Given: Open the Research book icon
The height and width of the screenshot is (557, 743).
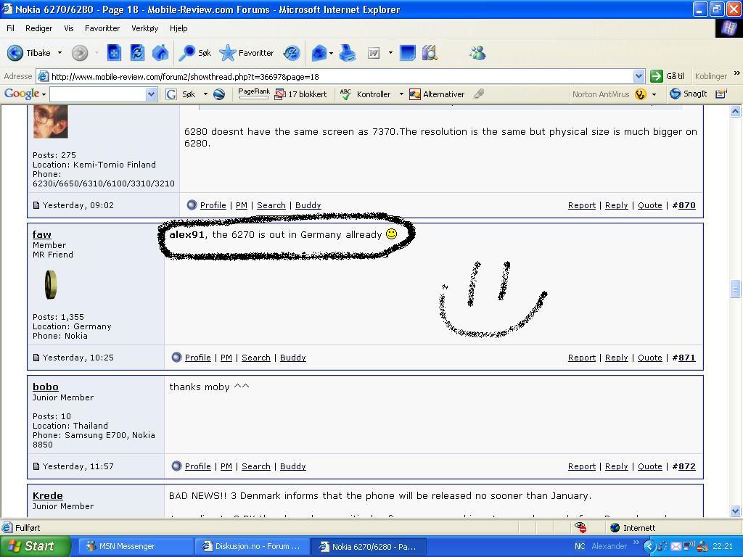Looking at the screenshot, I should click(430, 53).
